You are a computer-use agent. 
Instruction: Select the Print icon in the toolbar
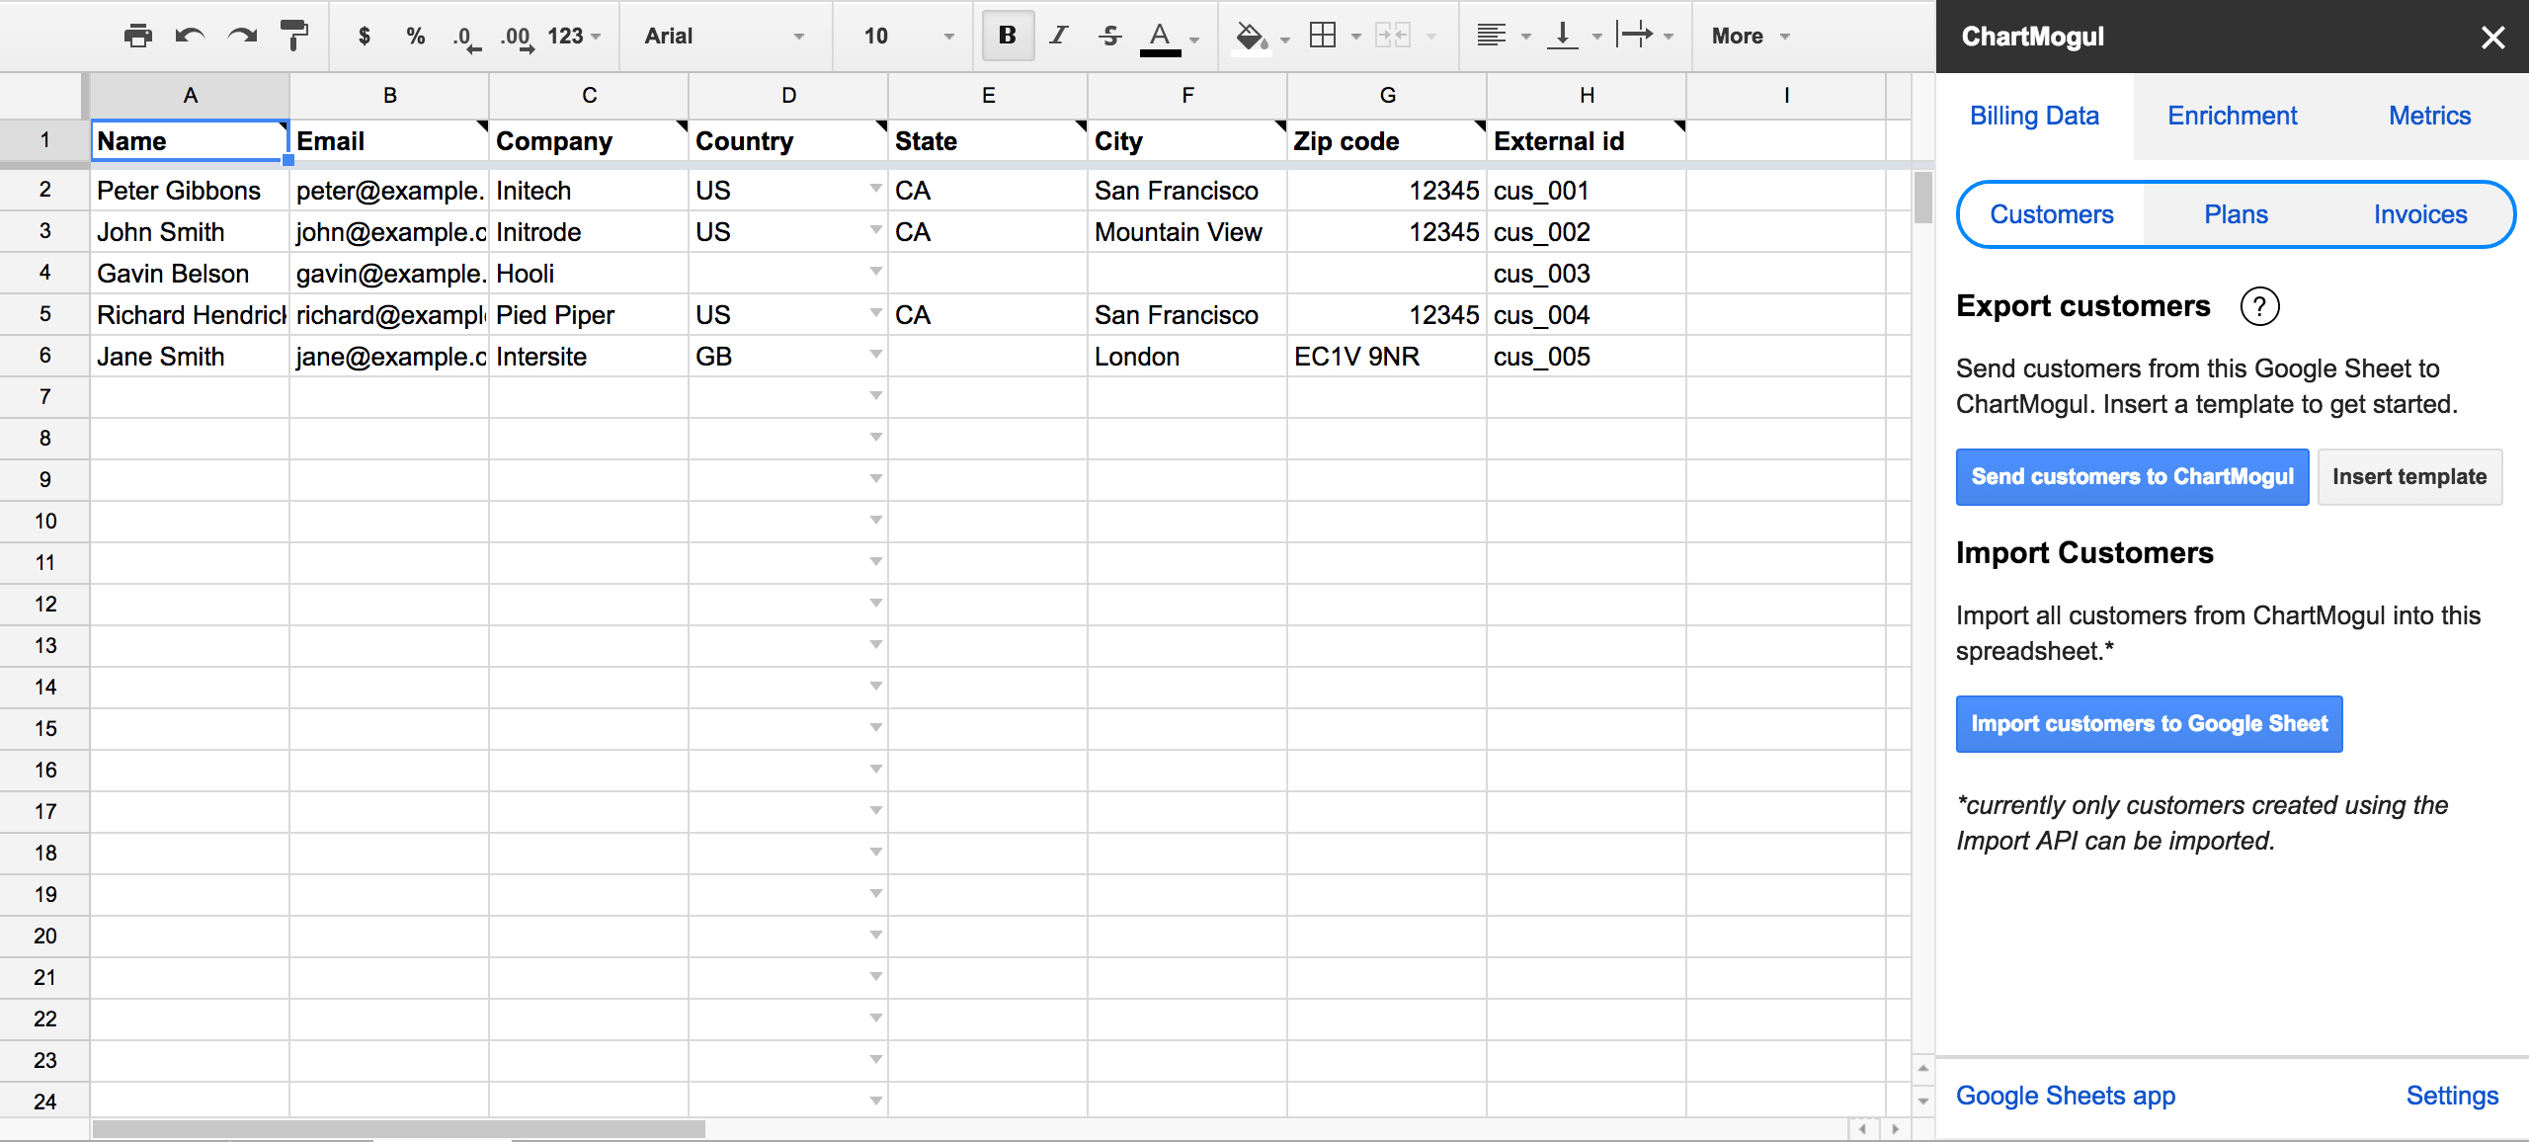coord(138,36)
